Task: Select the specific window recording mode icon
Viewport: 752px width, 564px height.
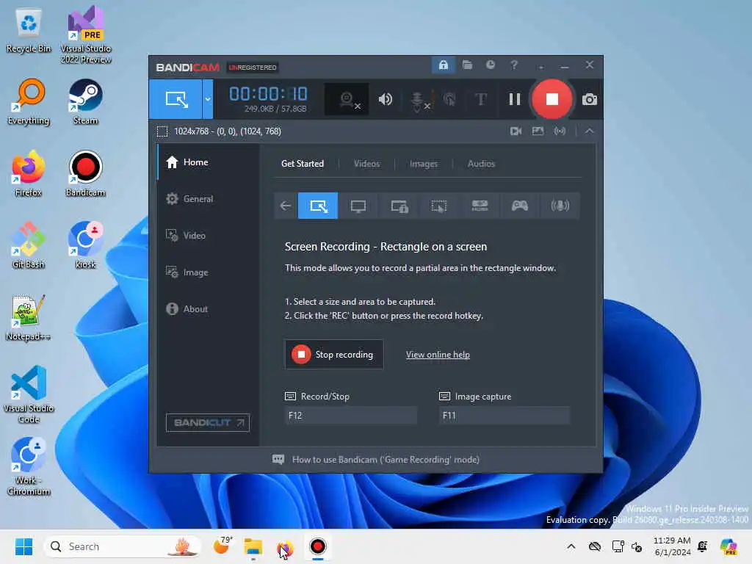Action: coord(399,206)
